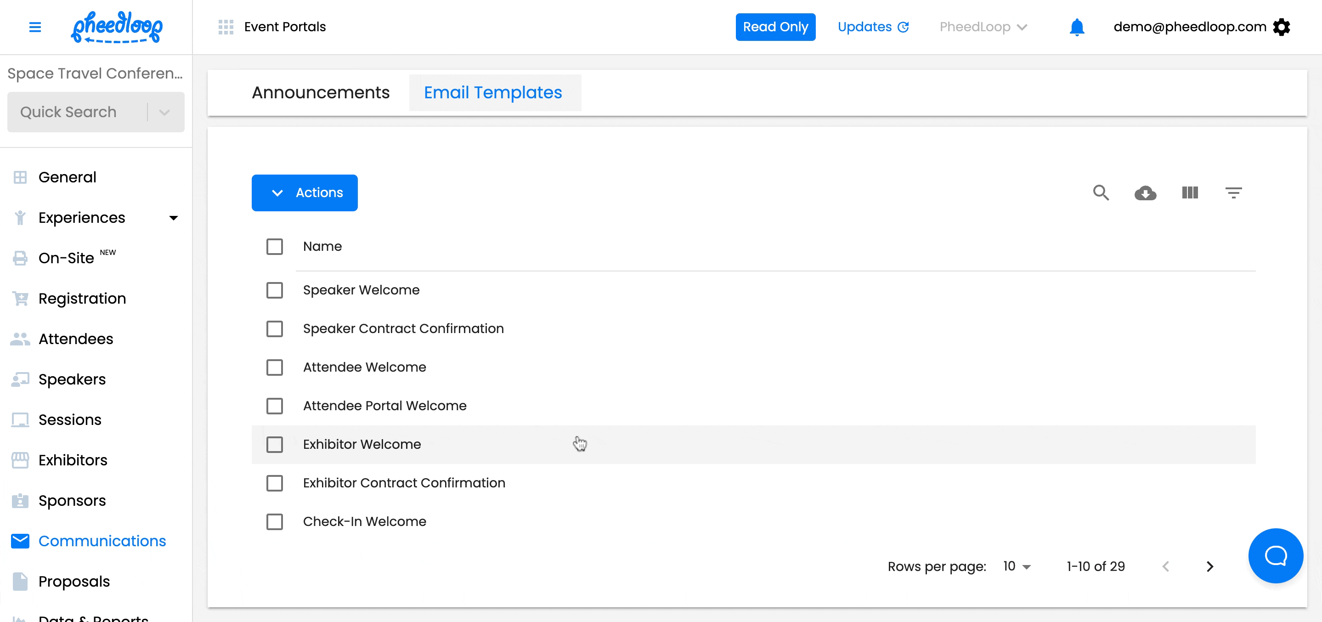Image resolution: width=1322 pixels, height=622 pixels.
Task: Select the Exhibitor Welcome row checkbox
Action: tap(275, 444)
